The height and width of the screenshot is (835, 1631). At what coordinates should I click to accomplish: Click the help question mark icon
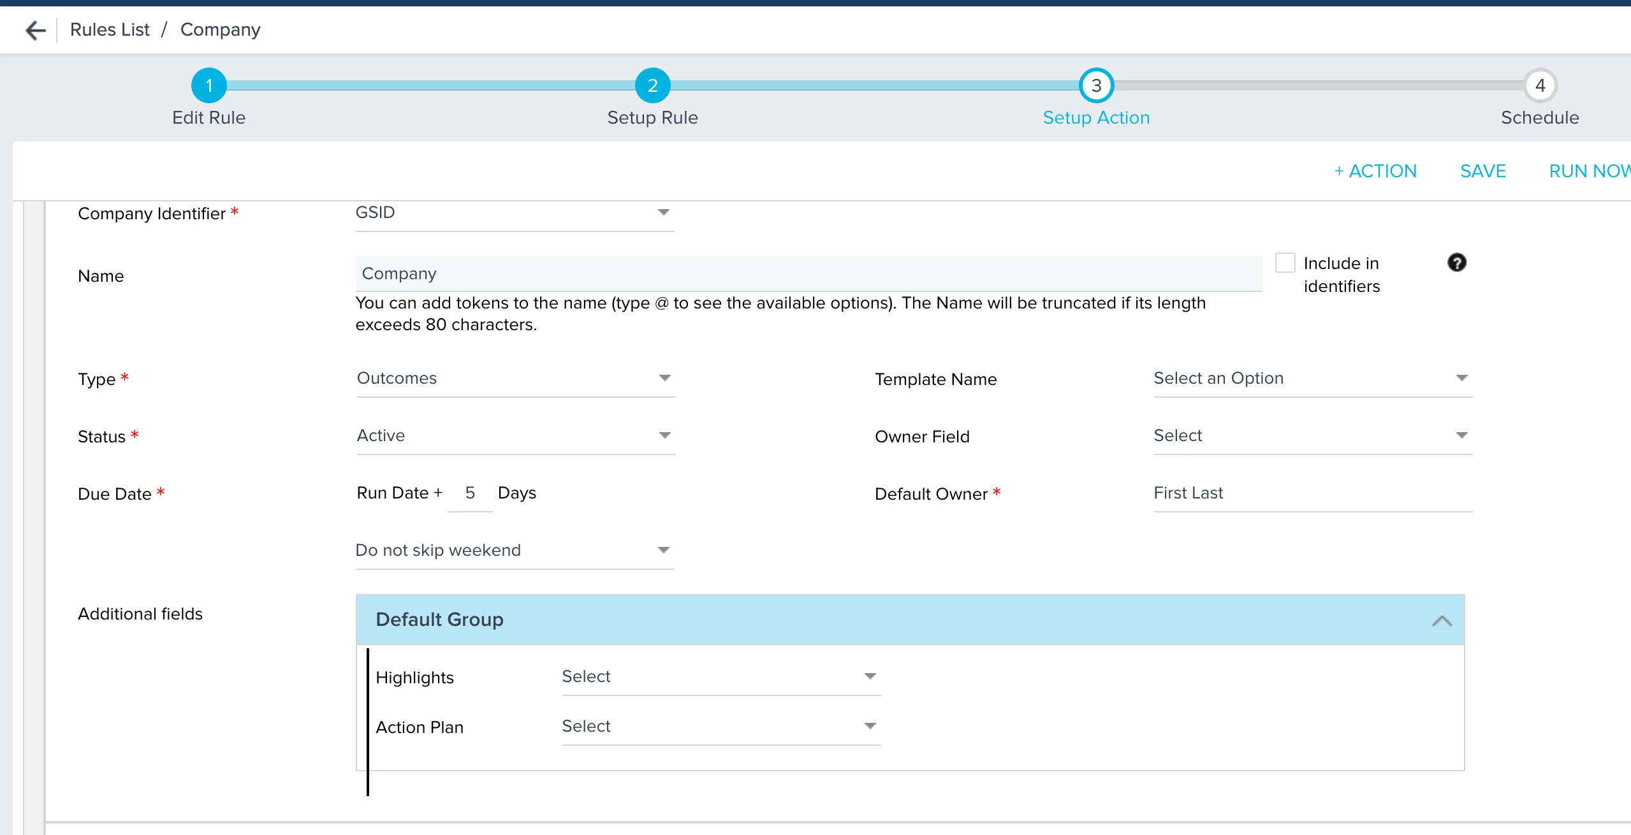(x=1456, y=263)
